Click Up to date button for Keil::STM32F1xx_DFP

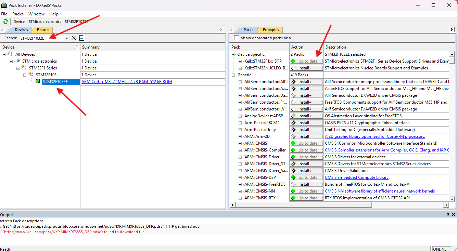306,61
